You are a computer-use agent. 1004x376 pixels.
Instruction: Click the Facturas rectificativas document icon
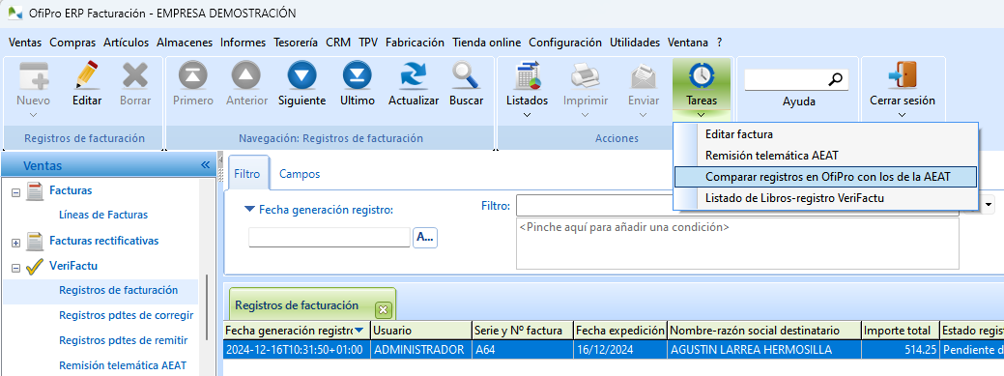click(x=34, y=242)
